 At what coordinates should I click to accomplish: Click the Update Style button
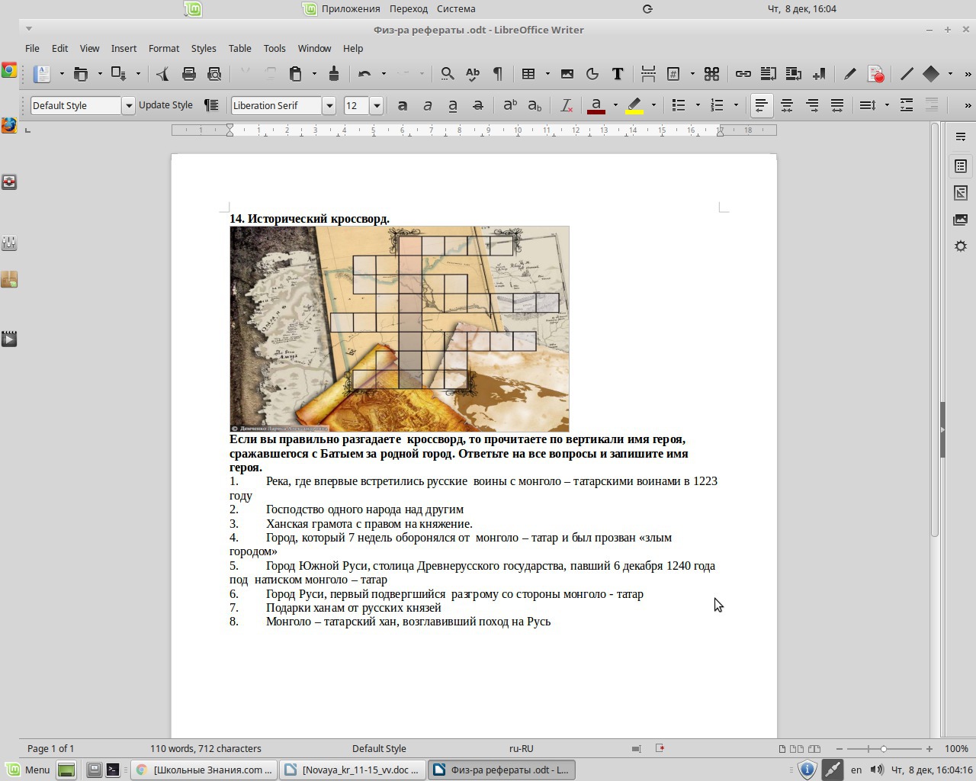pos(165,105)
